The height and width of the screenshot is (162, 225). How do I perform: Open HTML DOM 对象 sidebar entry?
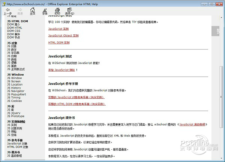pyautogui.click(x=18, y=147)
